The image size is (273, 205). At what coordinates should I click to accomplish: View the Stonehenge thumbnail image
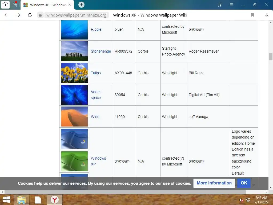(x=74, y=51)
